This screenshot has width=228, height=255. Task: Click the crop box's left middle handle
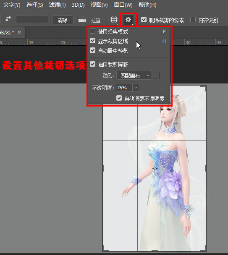pos(103,168)
